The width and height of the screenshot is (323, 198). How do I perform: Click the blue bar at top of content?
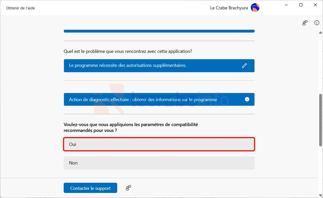pyautogui.click(x=159, y=31)
